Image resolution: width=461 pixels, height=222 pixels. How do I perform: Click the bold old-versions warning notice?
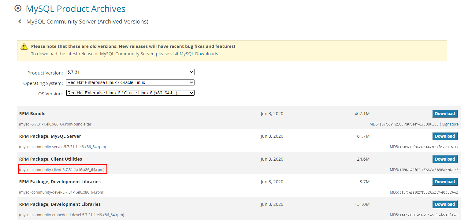(133, 46)
